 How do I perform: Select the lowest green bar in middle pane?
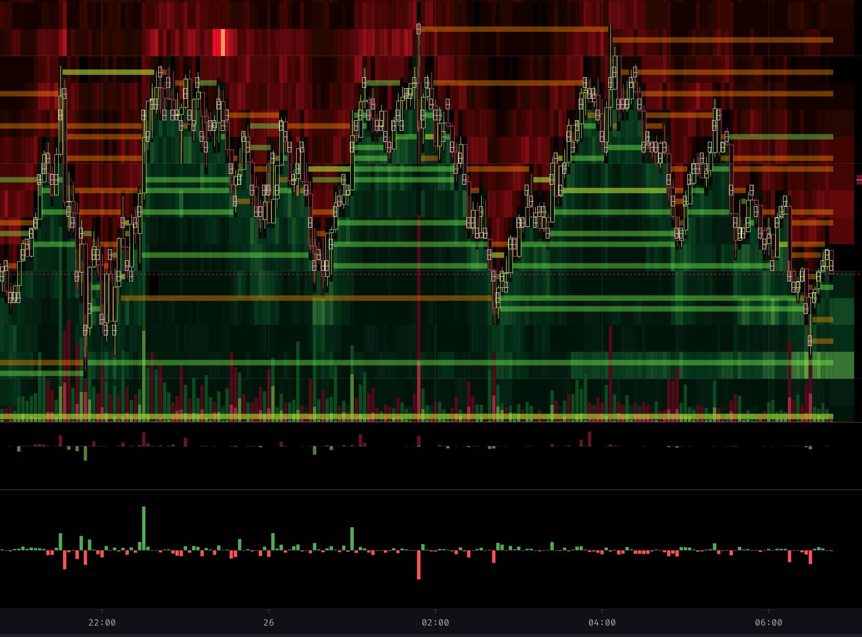click(85, 453)
